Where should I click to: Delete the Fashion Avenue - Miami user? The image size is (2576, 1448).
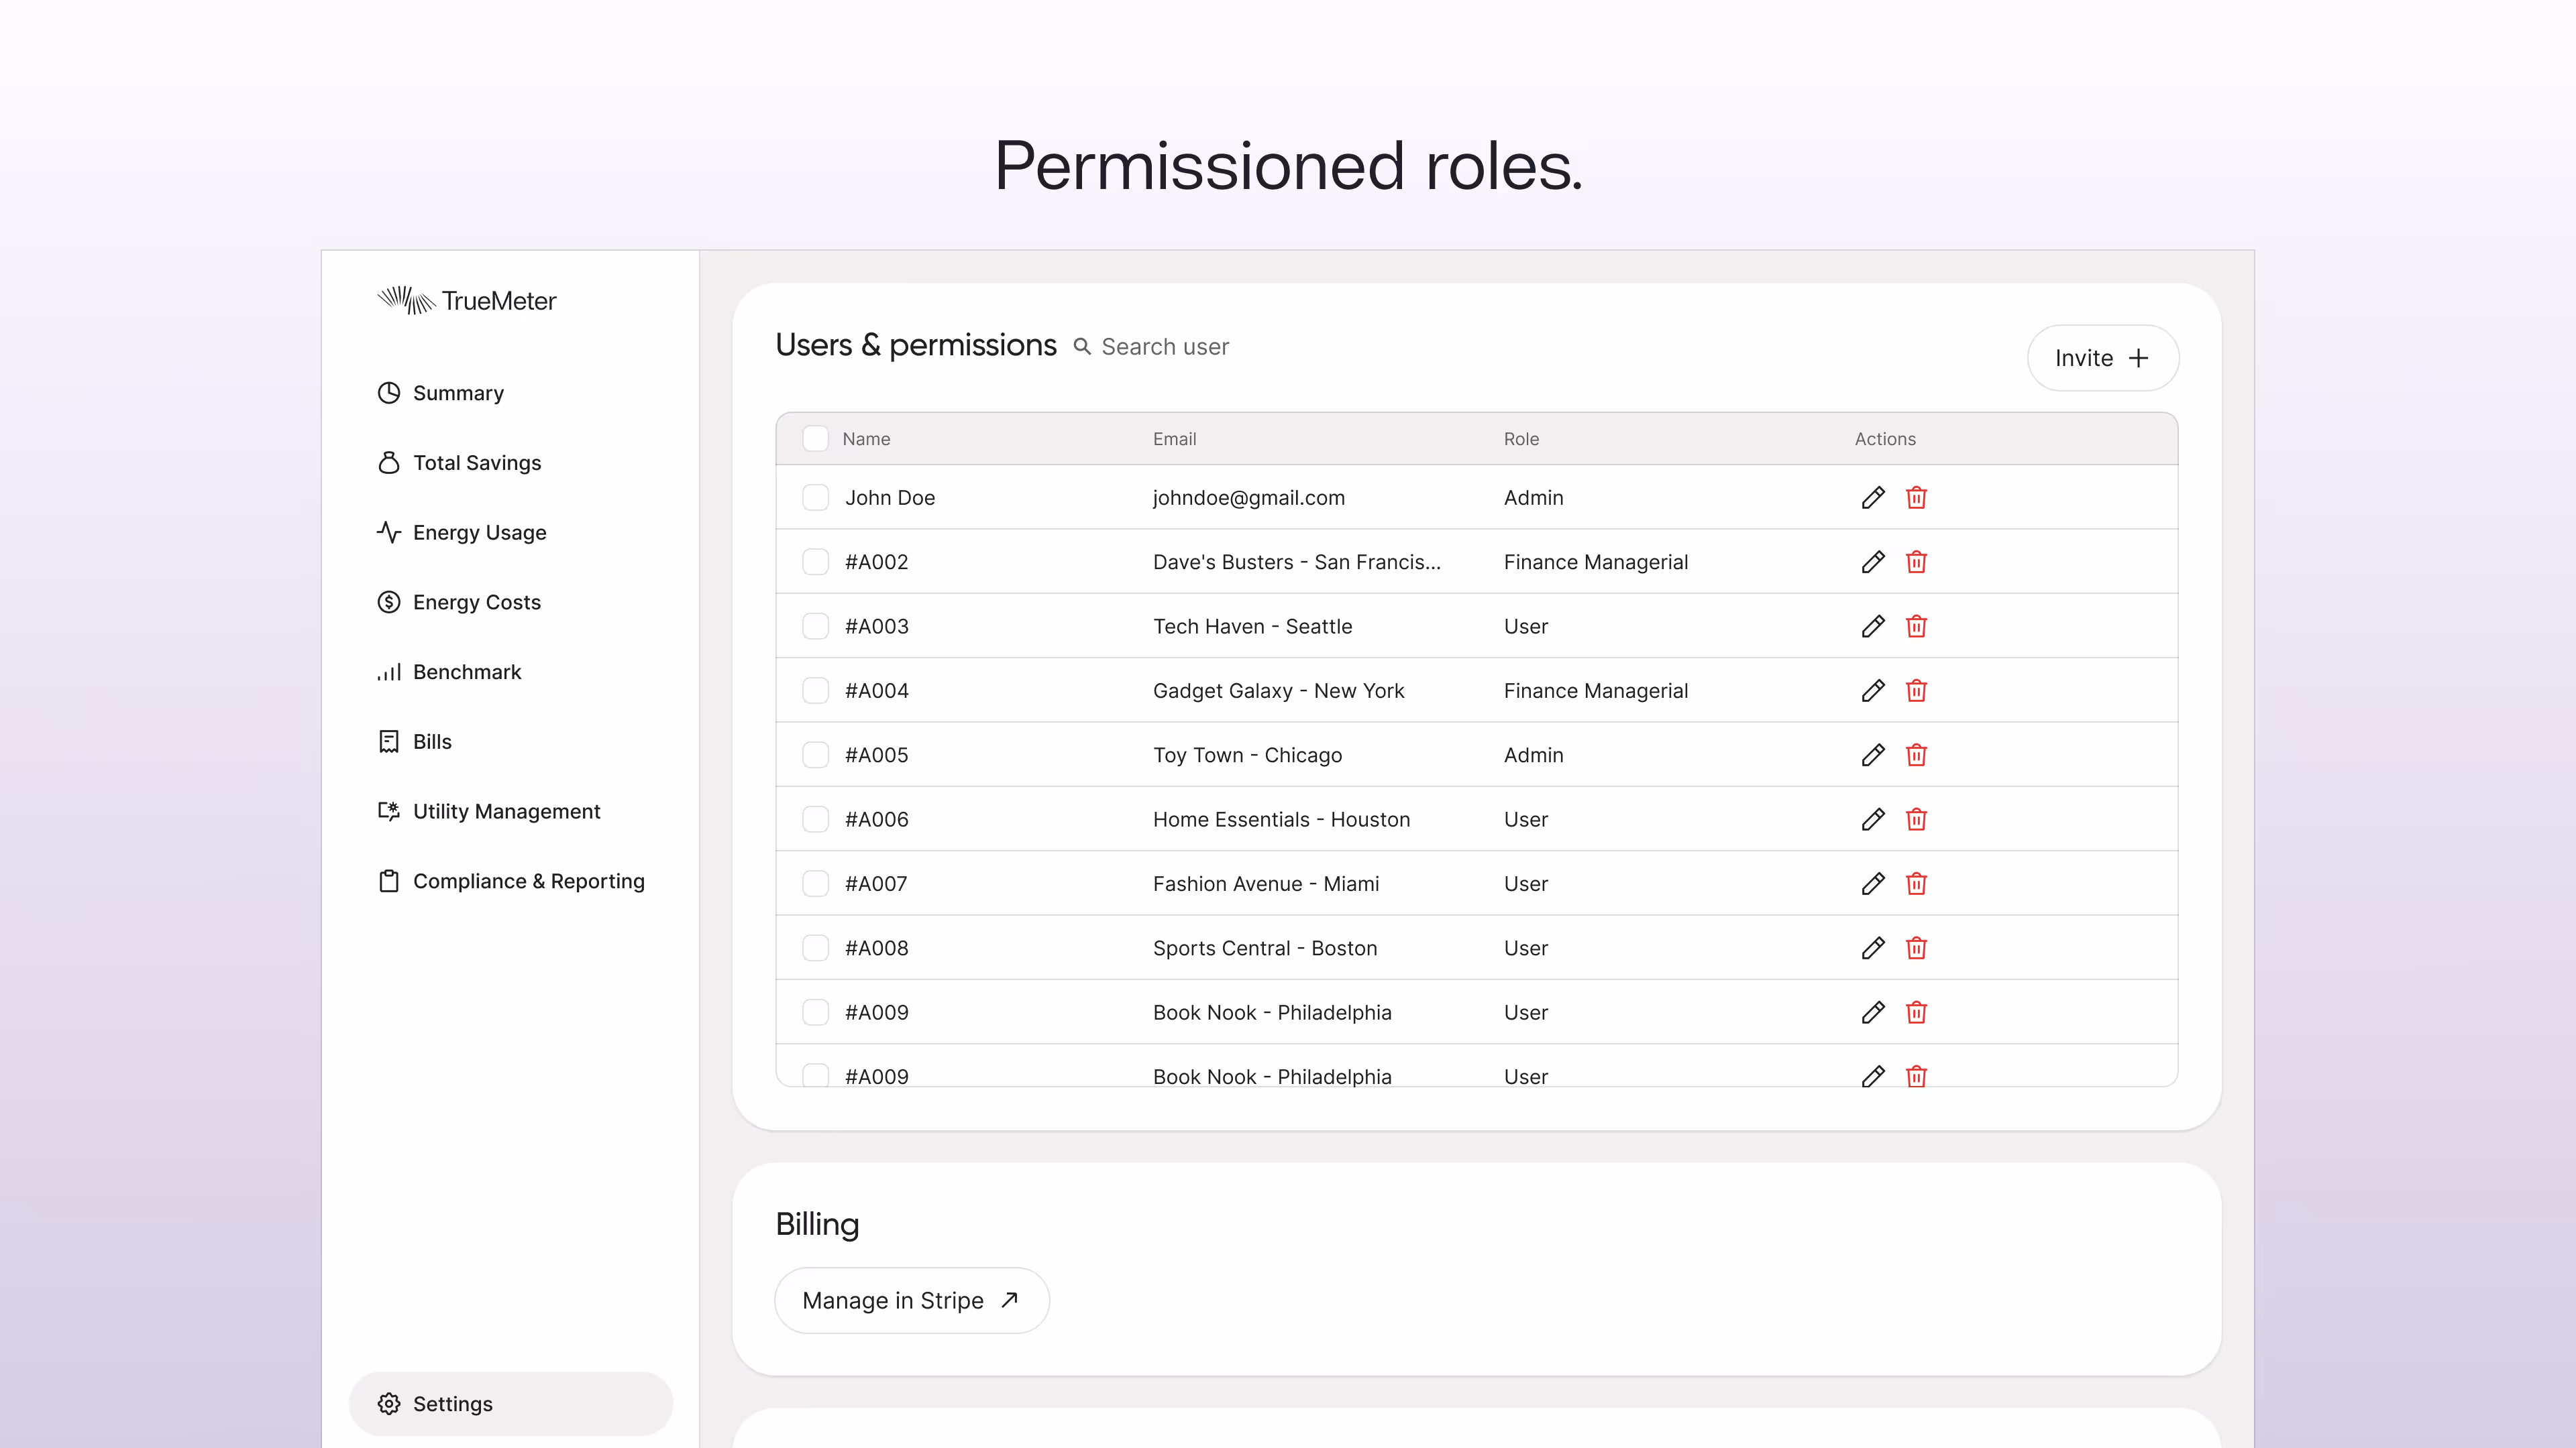pyautogui.click(x=1916, y=884)
